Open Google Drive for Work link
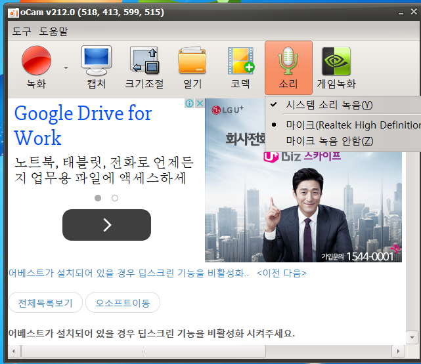Image resolution: width=421 pixels, height=364 pixels. (x=83, y=125)
